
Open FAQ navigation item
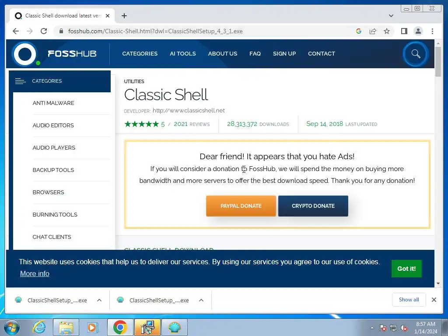255,54
